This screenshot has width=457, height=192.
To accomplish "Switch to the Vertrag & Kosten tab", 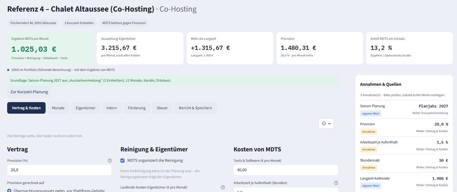I will point(26,108).
